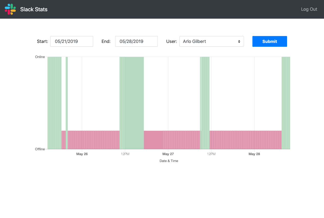Click the first 12PM time label
The height and width of the screenshot is (218, 324).
[x=125, y=154]
